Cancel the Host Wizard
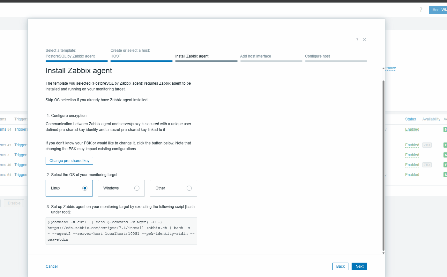 pos(52,266)
